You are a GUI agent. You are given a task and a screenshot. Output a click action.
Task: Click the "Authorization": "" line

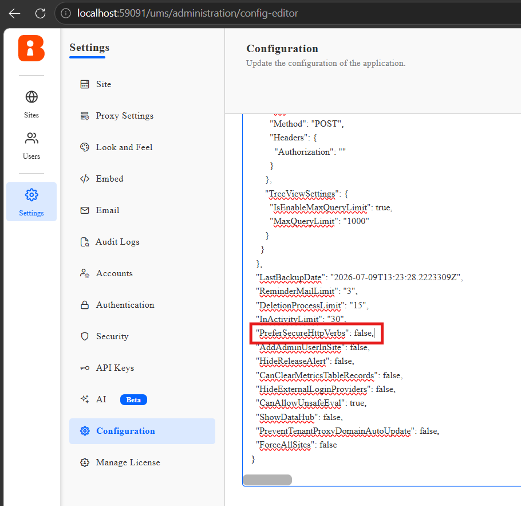coord(310,152)
